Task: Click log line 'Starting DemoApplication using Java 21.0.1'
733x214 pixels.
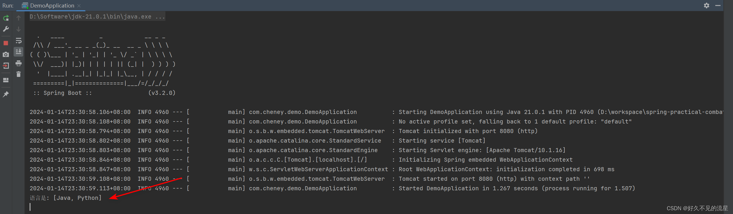Action: point(561,112)
